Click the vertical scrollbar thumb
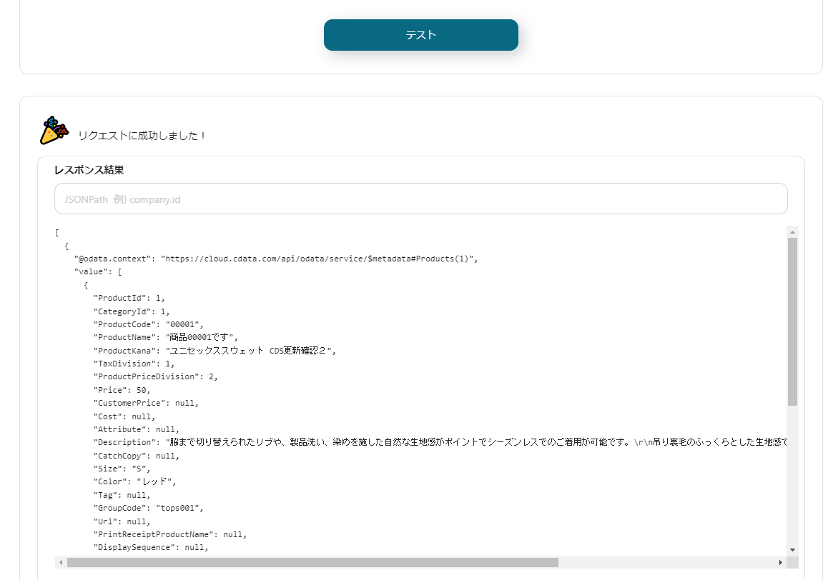The width and height of the screenshot is (838, 580). 792,322
